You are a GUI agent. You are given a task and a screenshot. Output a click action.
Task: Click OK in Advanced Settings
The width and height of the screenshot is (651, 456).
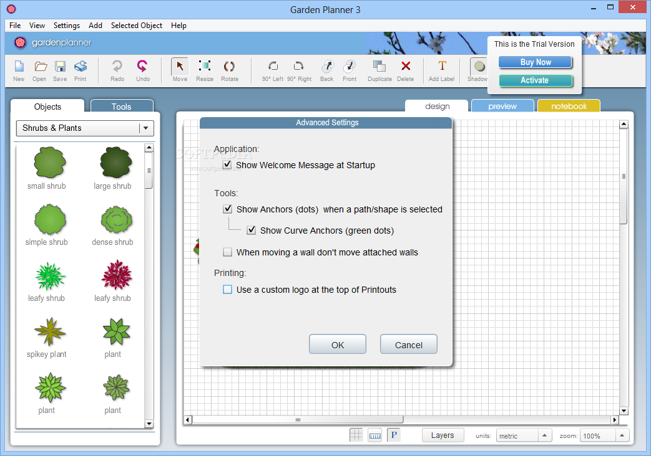pyautogui.click(x=338, y=344)
